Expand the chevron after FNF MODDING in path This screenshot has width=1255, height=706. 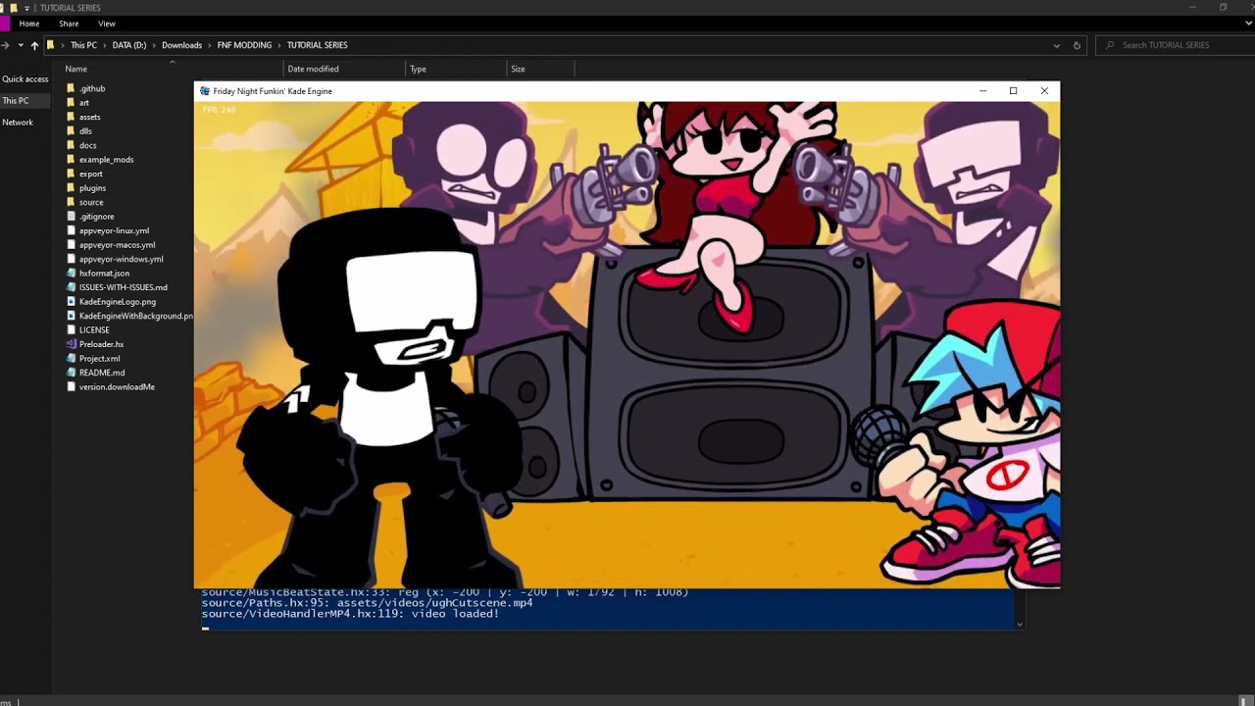point(279,45)
